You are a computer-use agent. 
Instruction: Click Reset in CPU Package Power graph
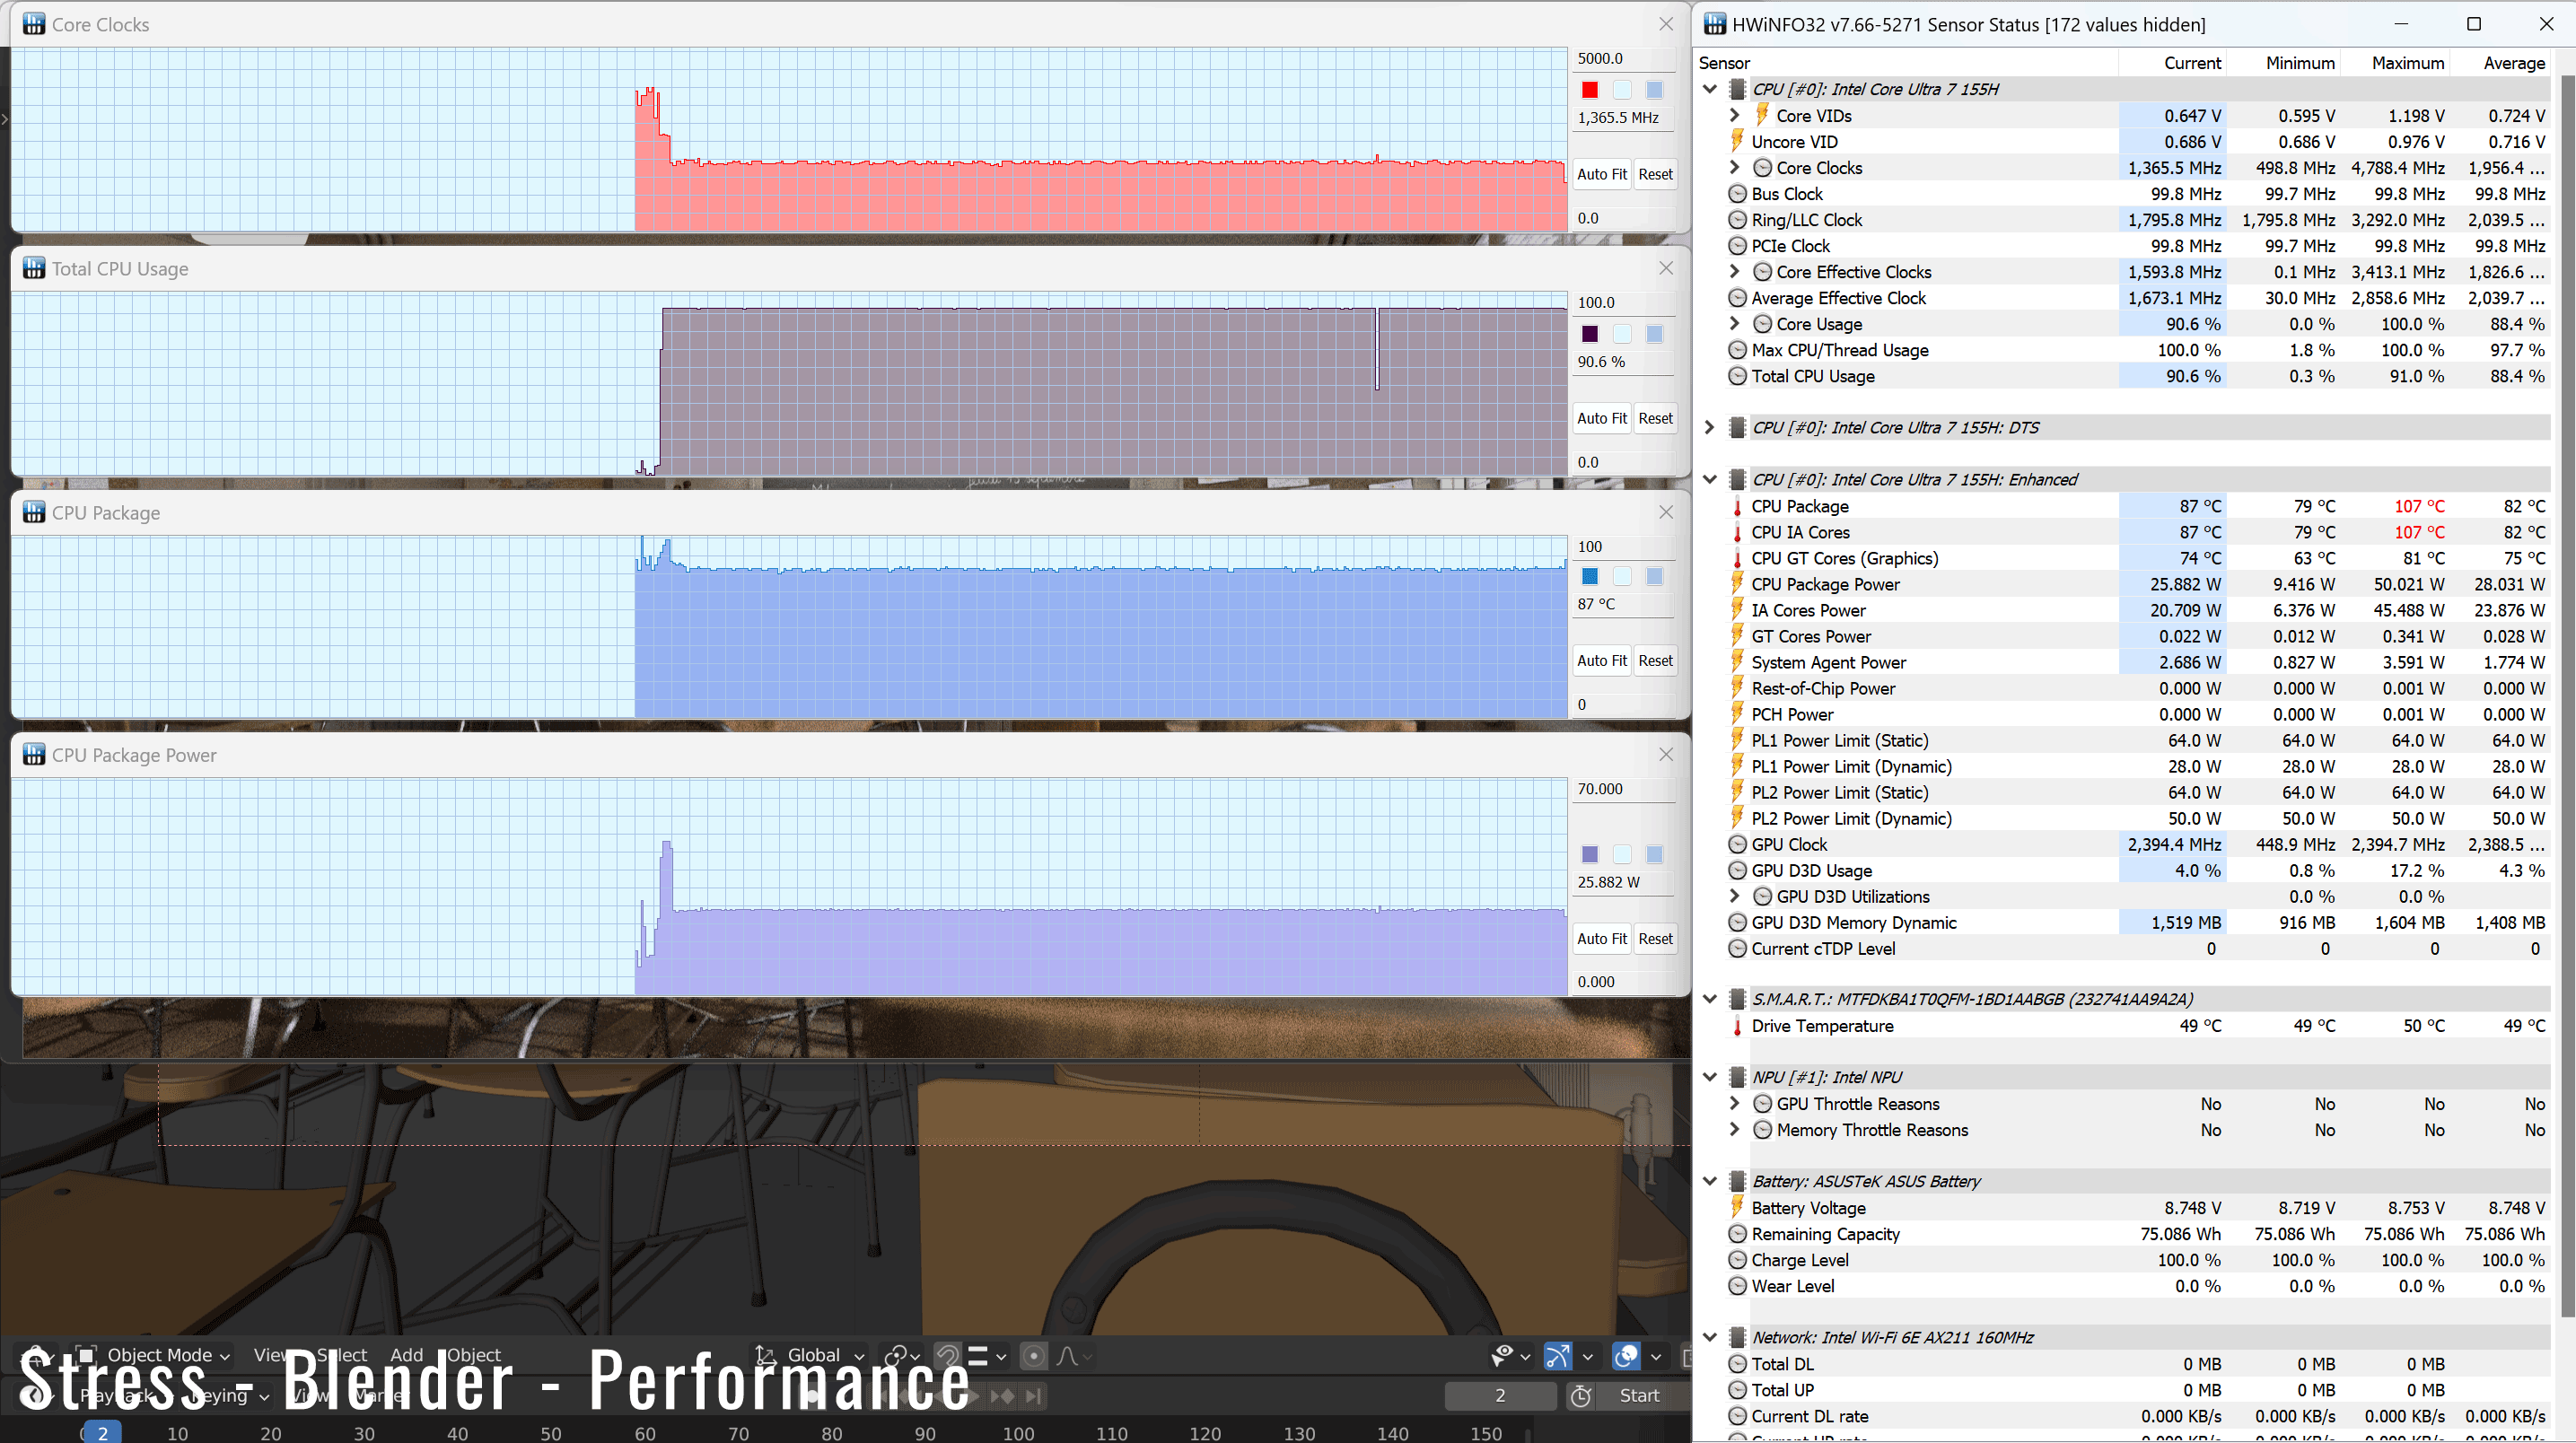click(1655, 938)
